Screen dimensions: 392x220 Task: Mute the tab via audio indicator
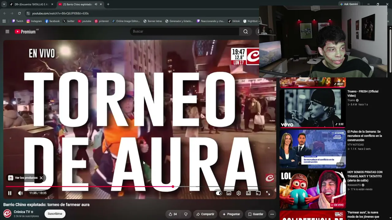click(96, 4)
